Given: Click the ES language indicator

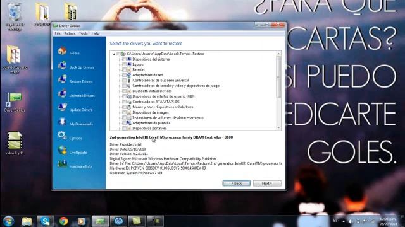Looking at the screenshot, I should (335, 221).
